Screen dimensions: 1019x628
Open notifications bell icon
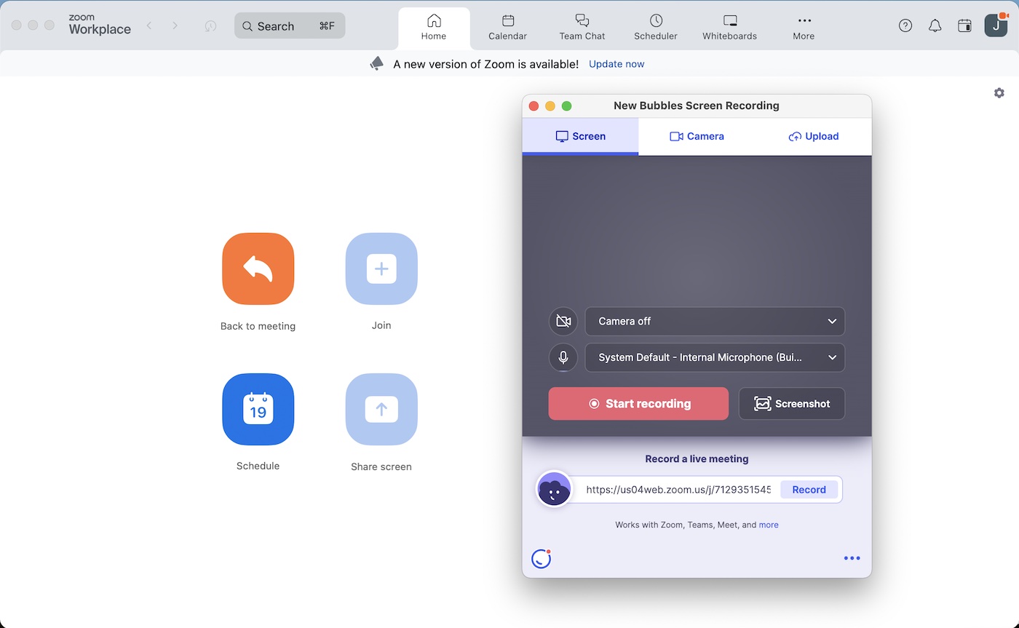click(935, 25)
